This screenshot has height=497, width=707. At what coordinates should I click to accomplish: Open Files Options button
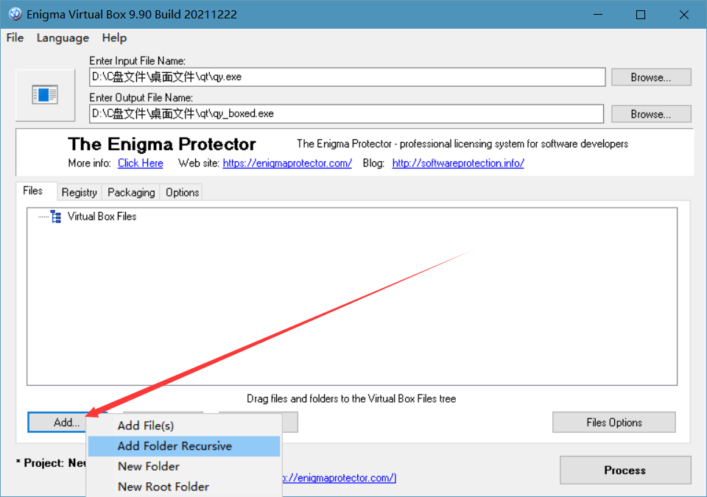614,423
